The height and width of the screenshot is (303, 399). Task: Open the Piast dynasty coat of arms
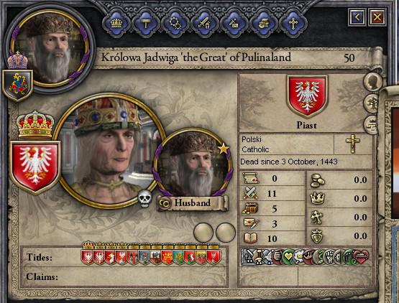307,96
